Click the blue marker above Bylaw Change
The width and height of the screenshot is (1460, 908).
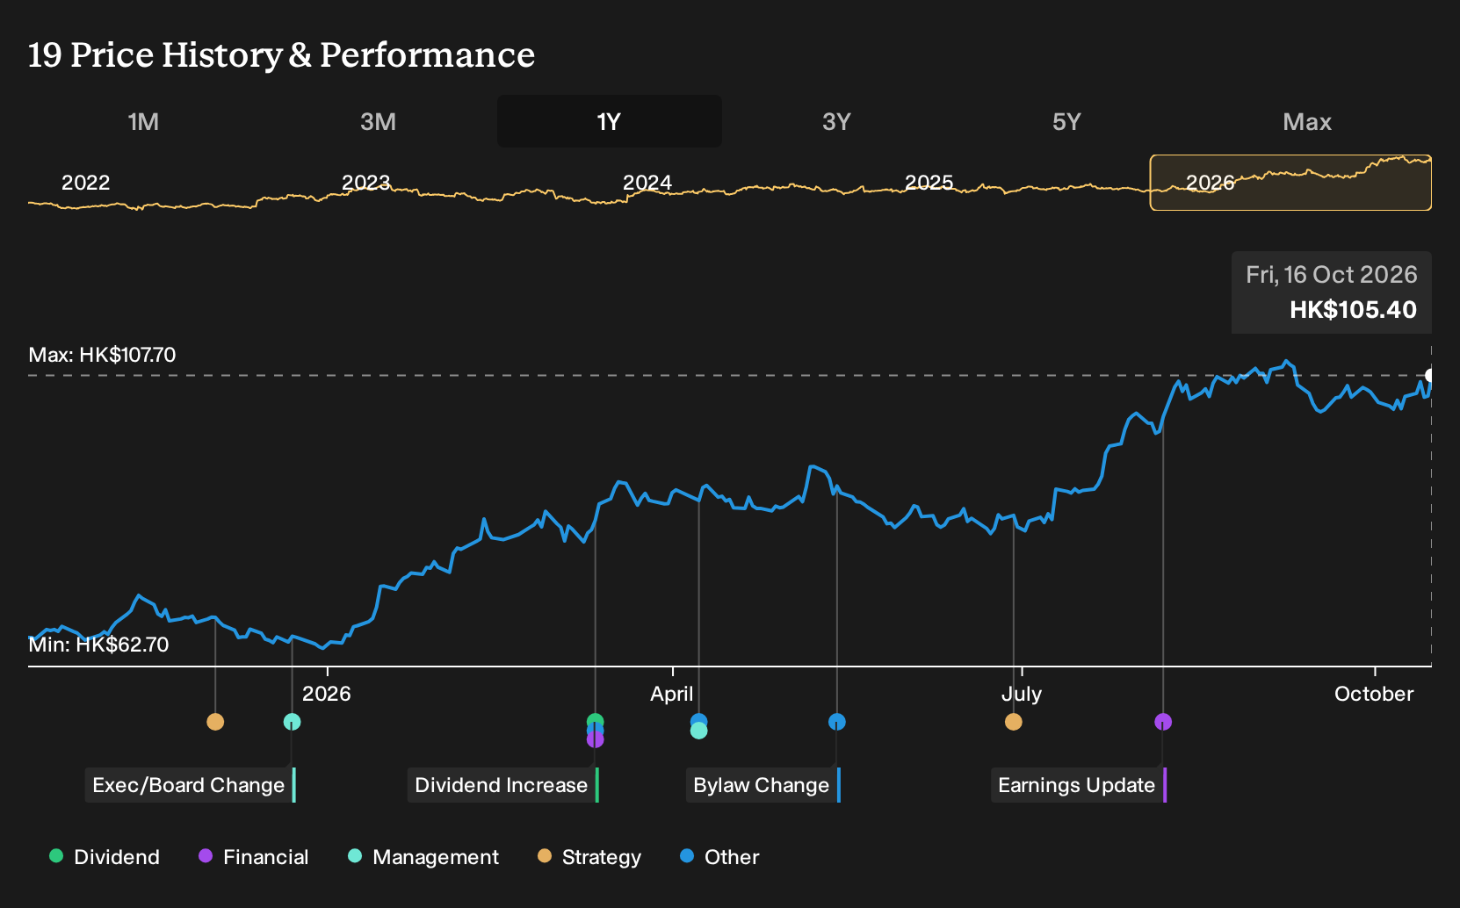(x=837, y=722)
